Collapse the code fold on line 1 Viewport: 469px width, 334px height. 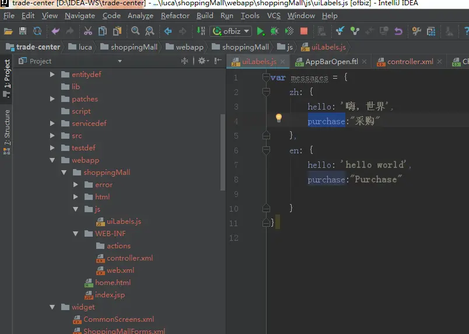coord(266,77)
